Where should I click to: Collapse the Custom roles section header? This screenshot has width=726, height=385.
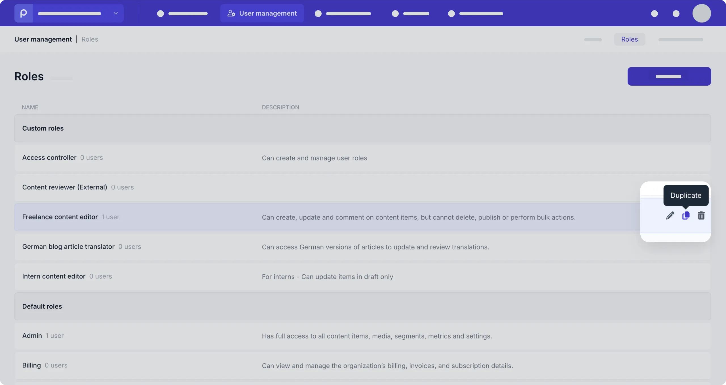coord(363,128)
